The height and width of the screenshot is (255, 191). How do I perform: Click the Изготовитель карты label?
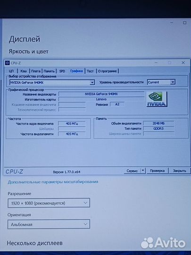(x=40, y=99)
